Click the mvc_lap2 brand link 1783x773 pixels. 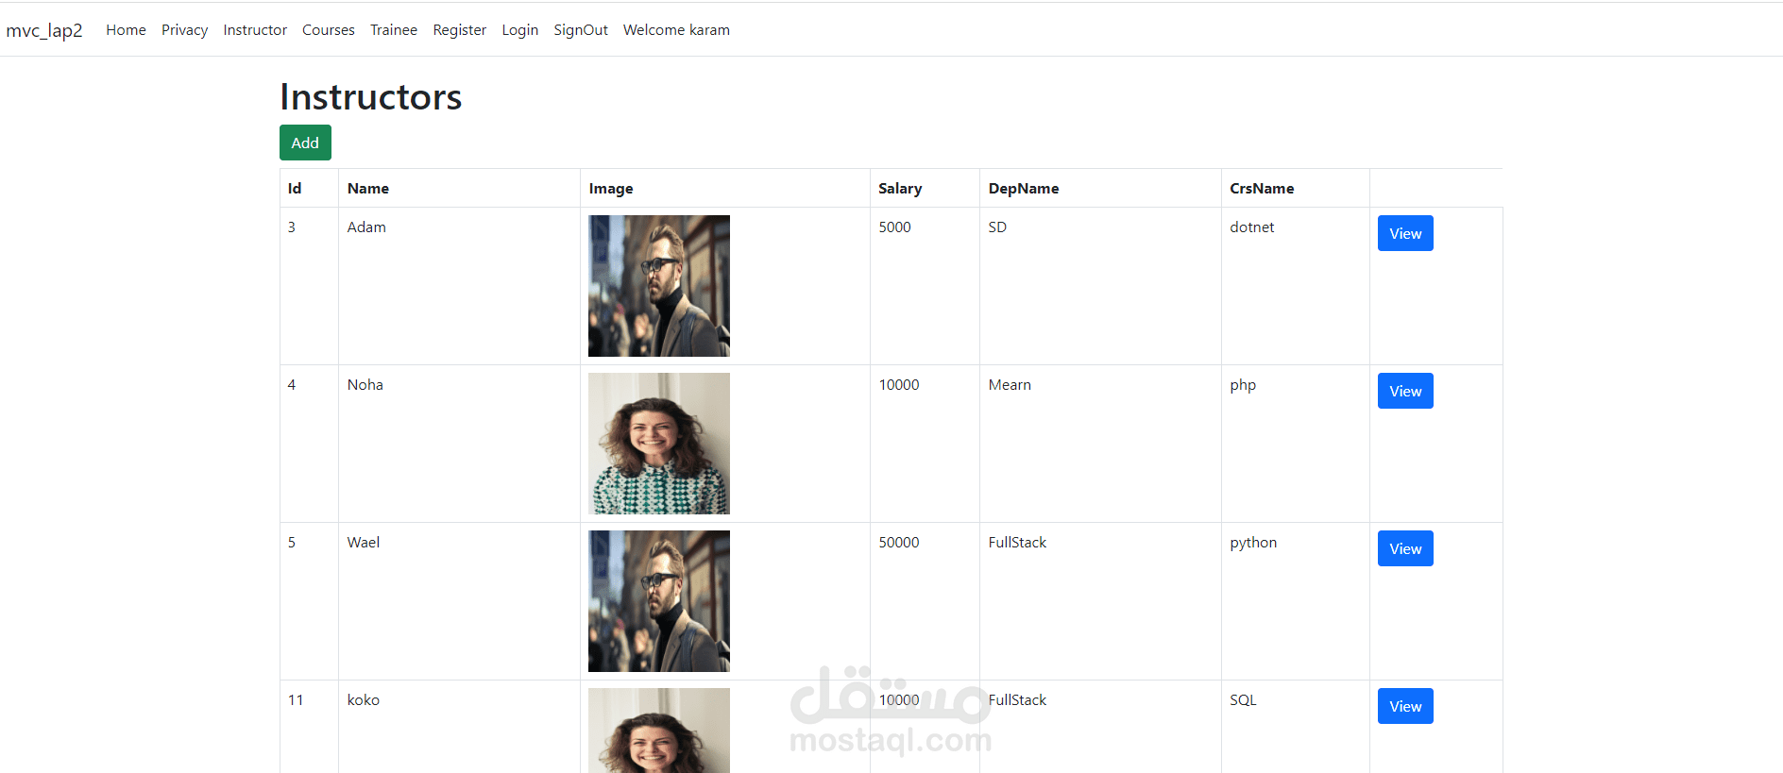click(44, 30)
